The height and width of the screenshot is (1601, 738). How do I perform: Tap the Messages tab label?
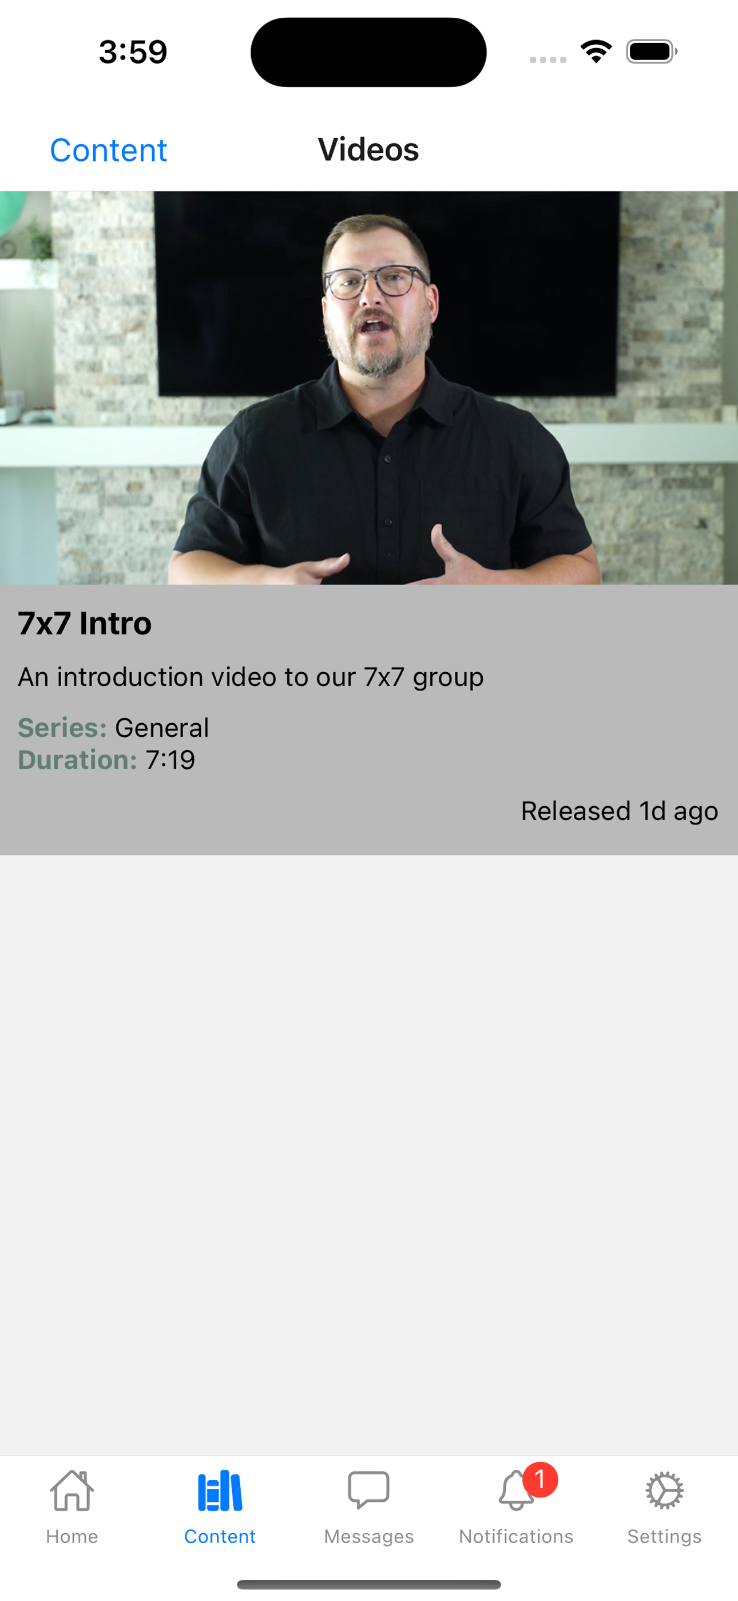pos(368,1536)
